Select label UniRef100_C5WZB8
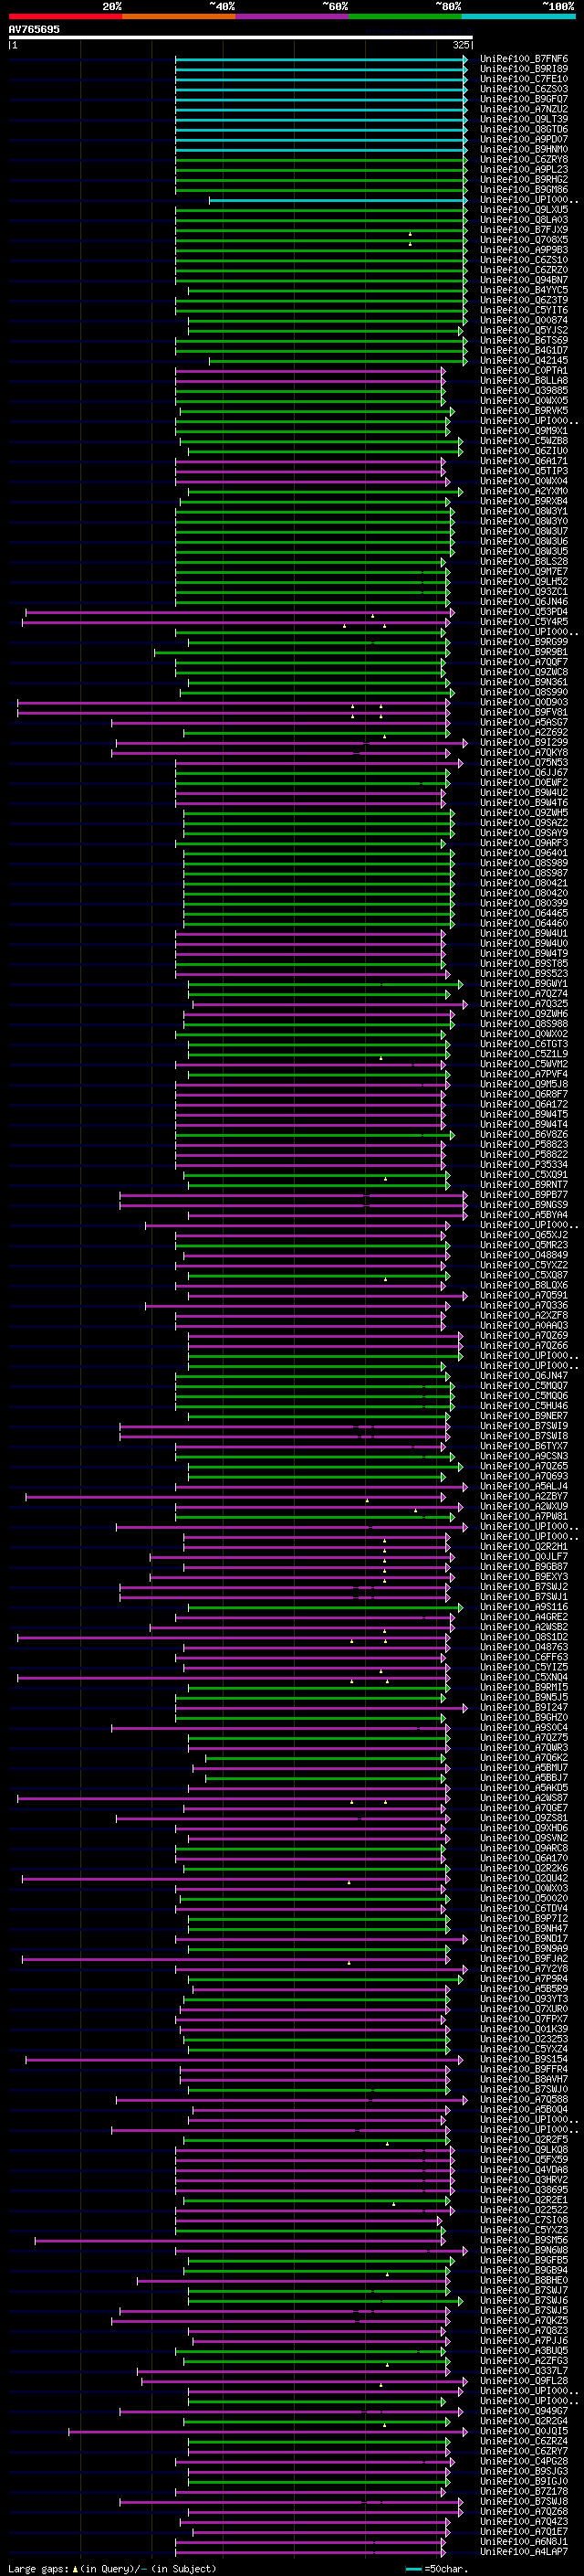 click(524, 440)
